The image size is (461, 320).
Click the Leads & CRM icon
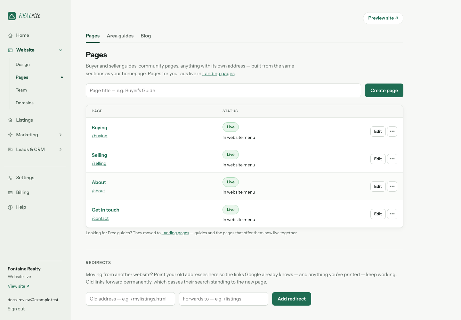10,150
